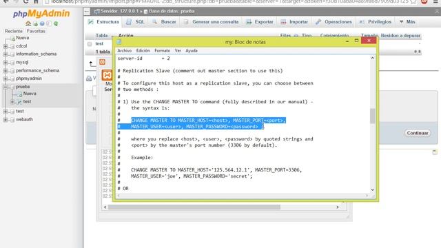Expand the performance_schema database node
The image size is (441, 248).
[x=6, y=70]
